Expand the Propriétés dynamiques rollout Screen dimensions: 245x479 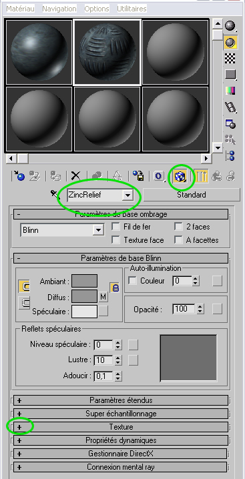click(121, 440)
